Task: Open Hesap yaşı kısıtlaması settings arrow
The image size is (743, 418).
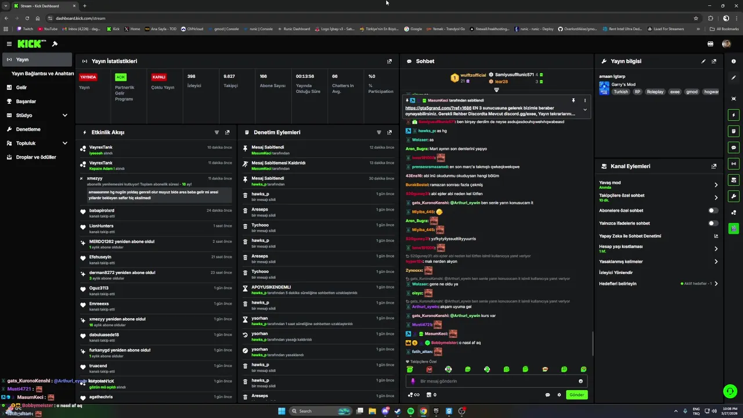Action: click(716, 248)
